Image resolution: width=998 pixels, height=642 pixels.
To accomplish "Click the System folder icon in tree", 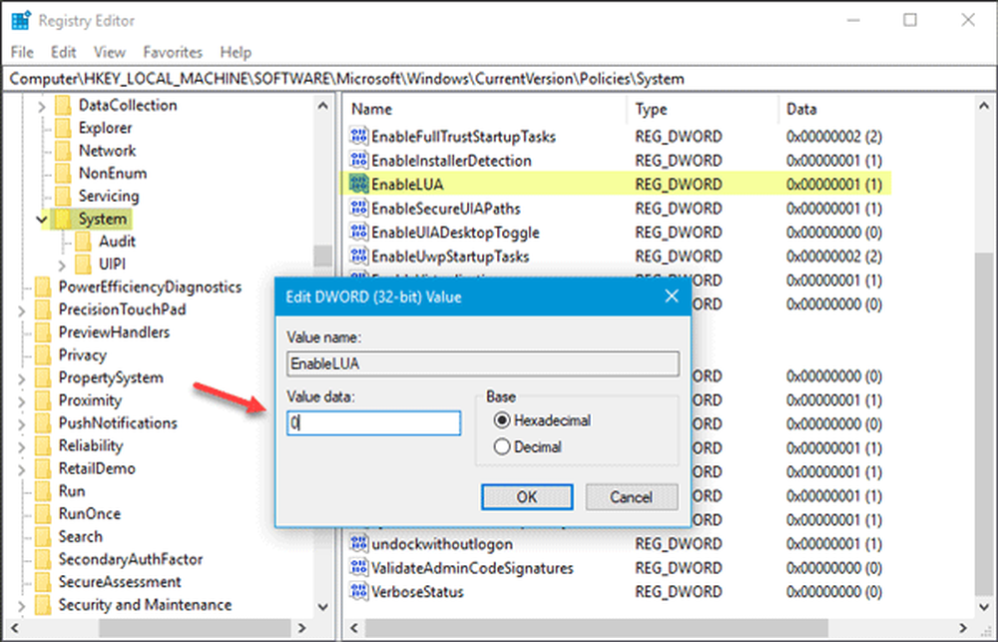I will (x=64, y=219).
